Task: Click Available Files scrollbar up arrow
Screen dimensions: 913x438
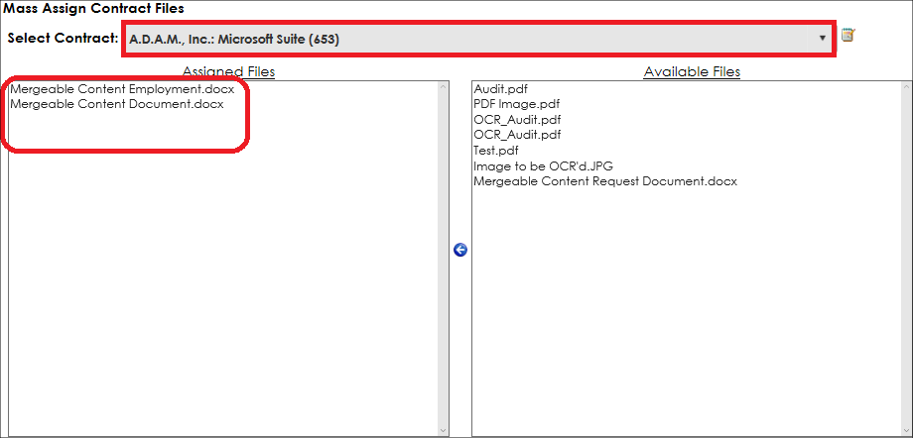Action: tap(907, 87)
